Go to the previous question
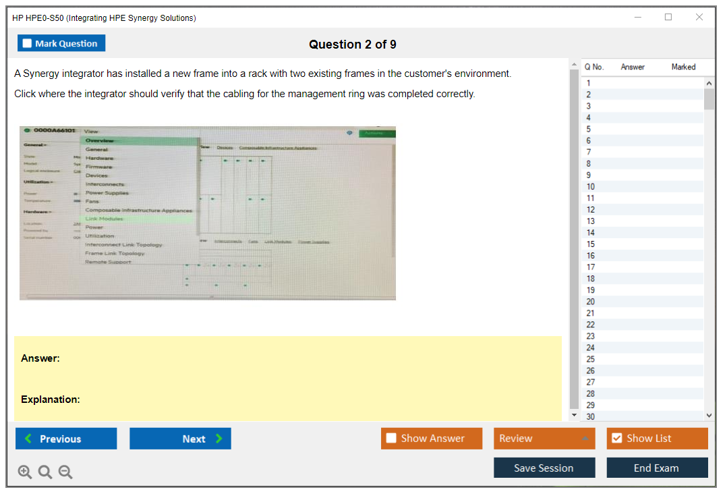The width and height of the screenshot is (725, 496). [x=66, y=439]
